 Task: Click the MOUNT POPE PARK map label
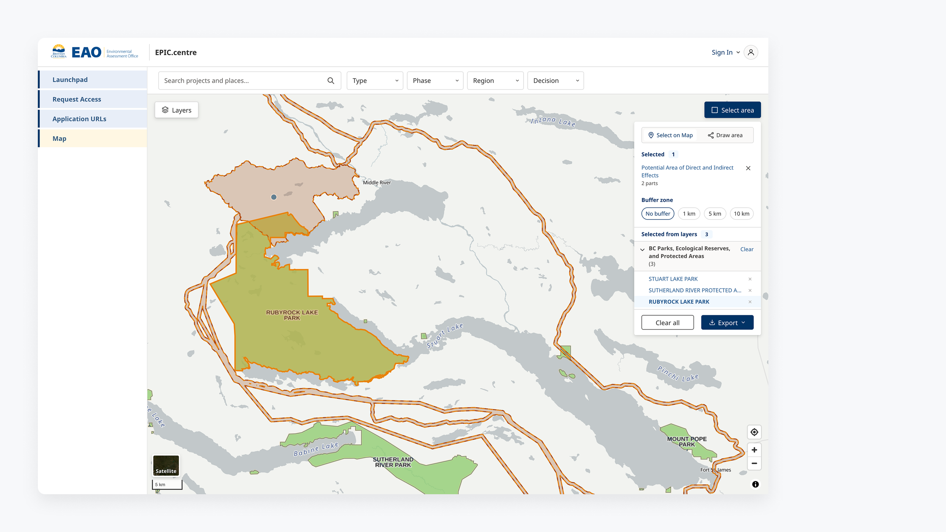[687, 442]
